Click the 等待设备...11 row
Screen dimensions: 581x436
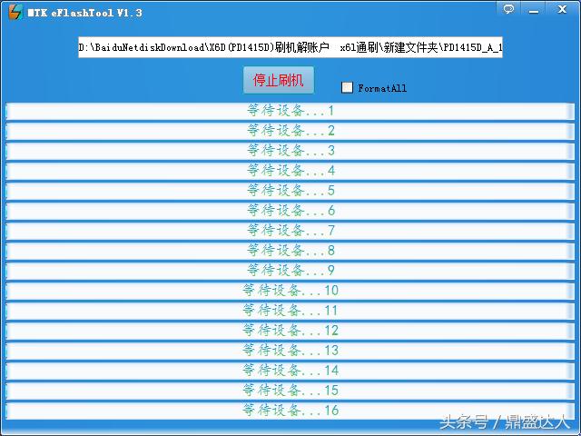pos(290,311)
